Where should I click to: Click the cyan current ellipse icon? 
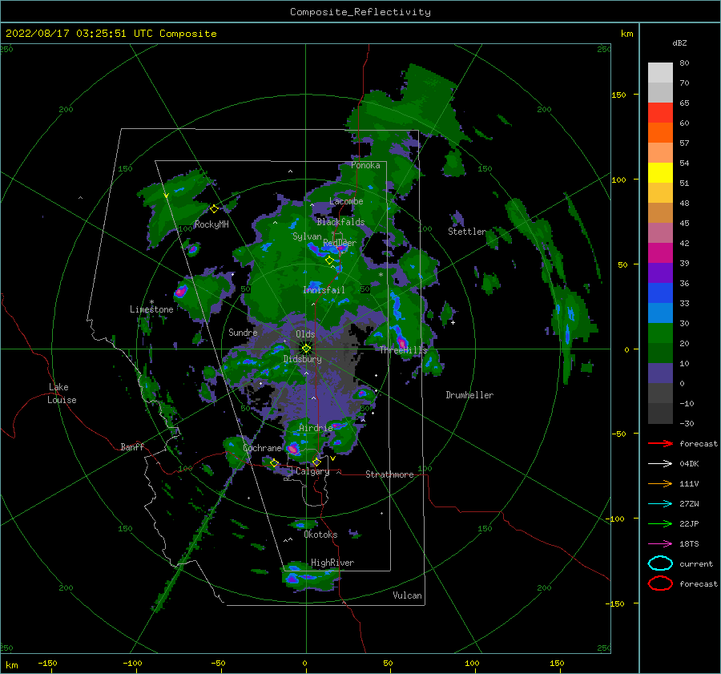pyautogui.click(x=660, y=563)
